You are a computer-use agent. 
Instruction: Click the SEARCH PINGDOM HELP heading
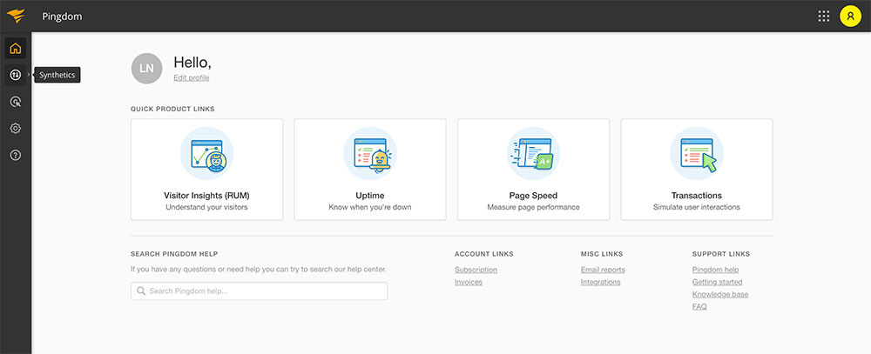(x=174, y=254)
